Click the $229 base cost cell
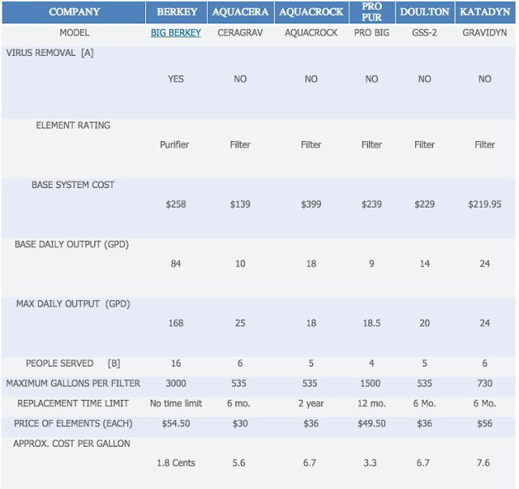The height and width of the screenshot is (489, 519). [x=425, y=204]
